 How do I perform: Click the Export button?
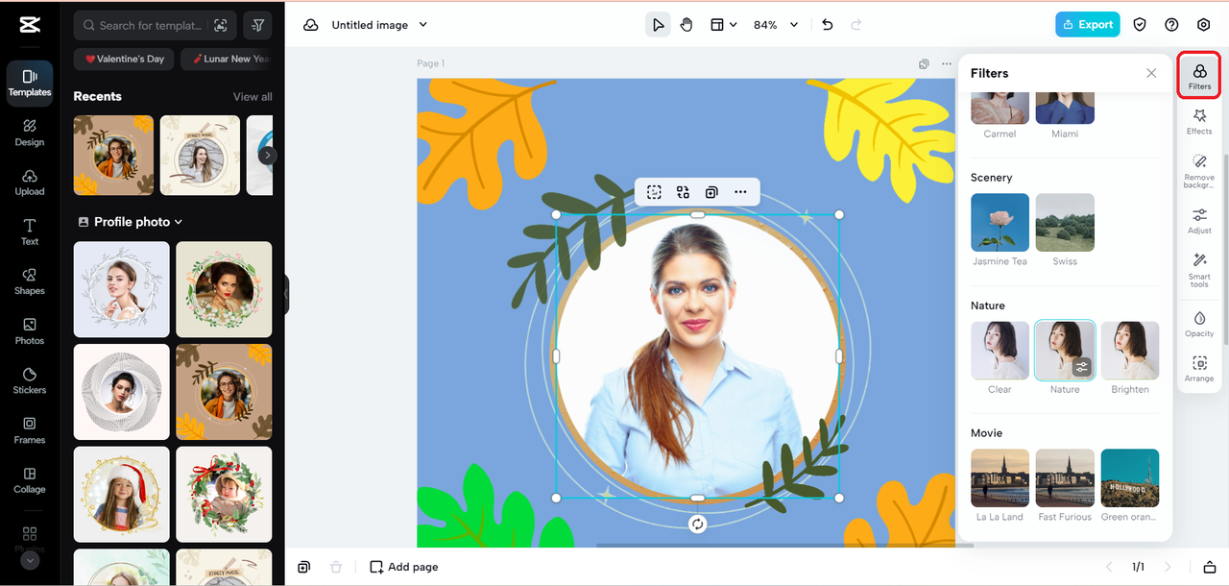(x=1087, y=25)
